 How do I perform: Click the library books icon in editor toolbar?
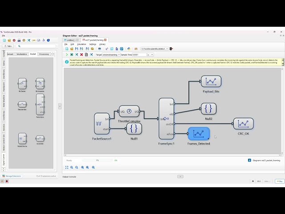[x=136, y=49]
